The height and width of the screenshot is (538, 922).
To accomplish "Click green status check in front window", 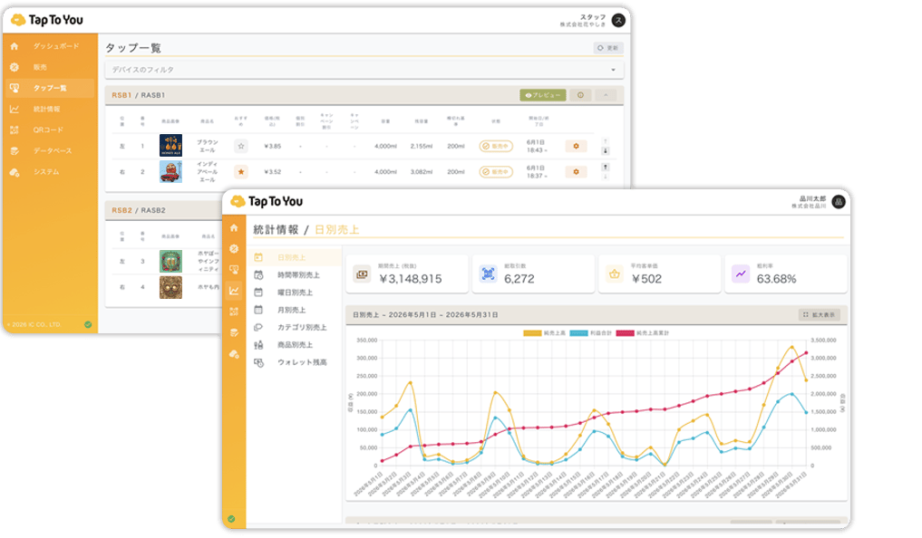I will [x=231, y=519].
